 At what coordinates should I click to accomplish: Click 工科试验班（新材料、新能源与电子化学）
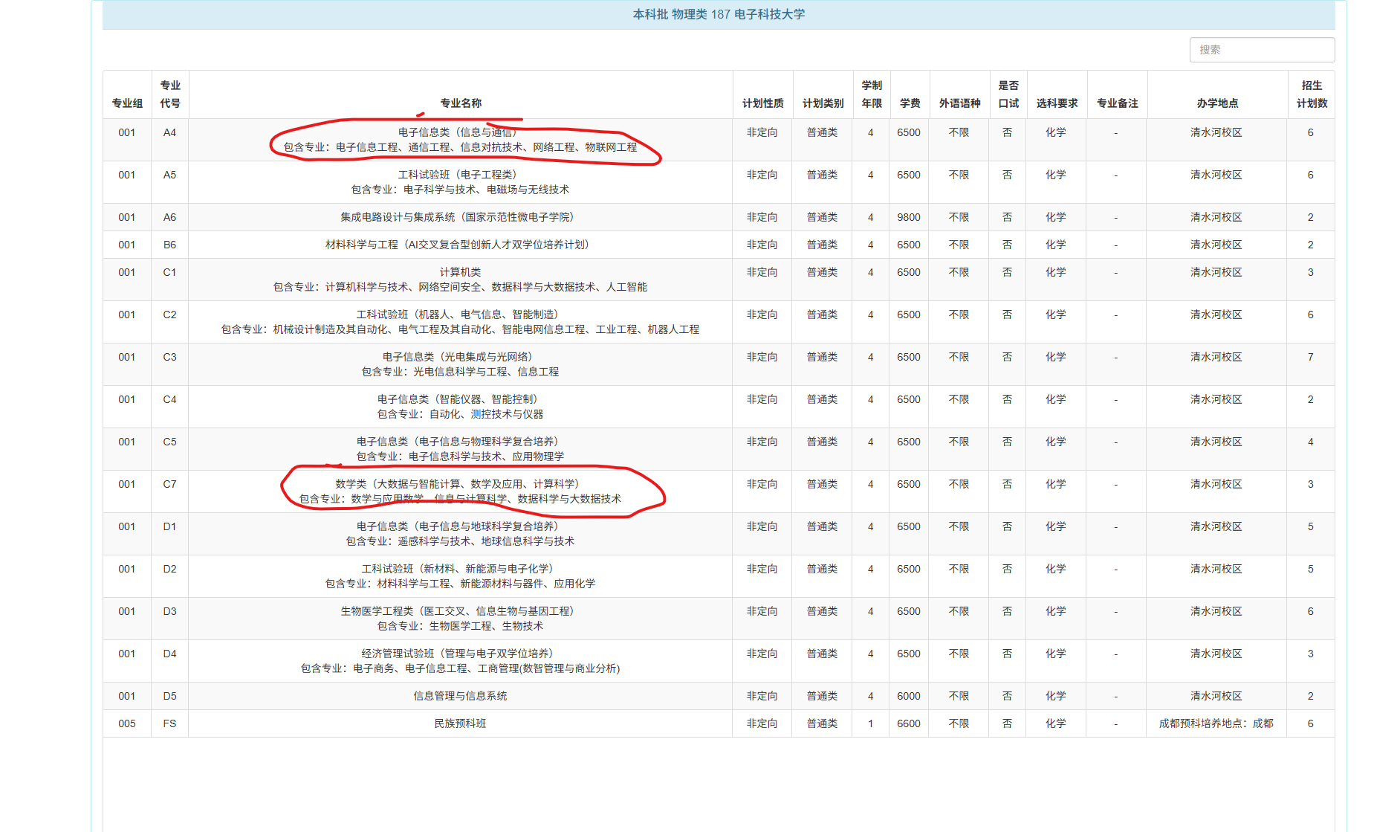460,569
